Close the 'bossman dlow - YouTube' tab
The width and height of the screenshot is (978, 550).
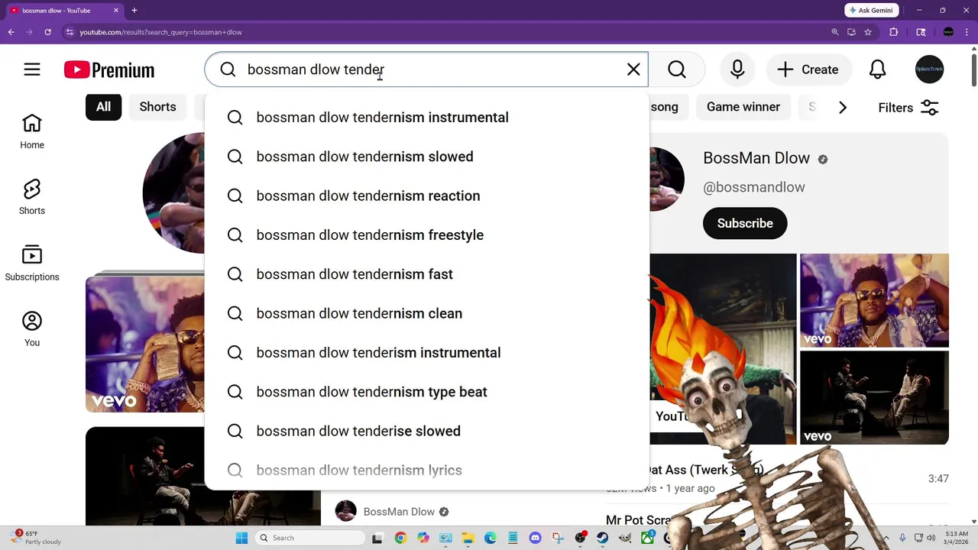tap(115, 10)
